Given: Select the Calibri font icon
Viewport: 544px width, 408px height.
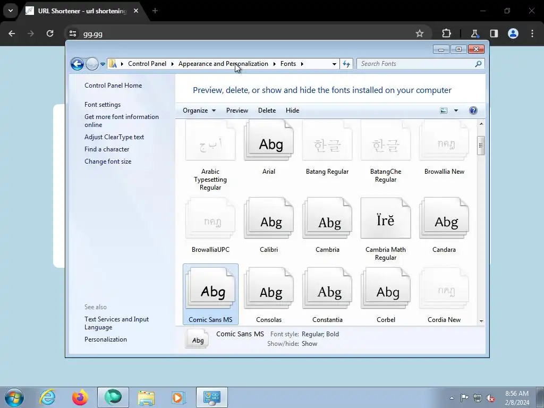Looking at the screenshot, I should pyautogui.click(x=269, y=218).
